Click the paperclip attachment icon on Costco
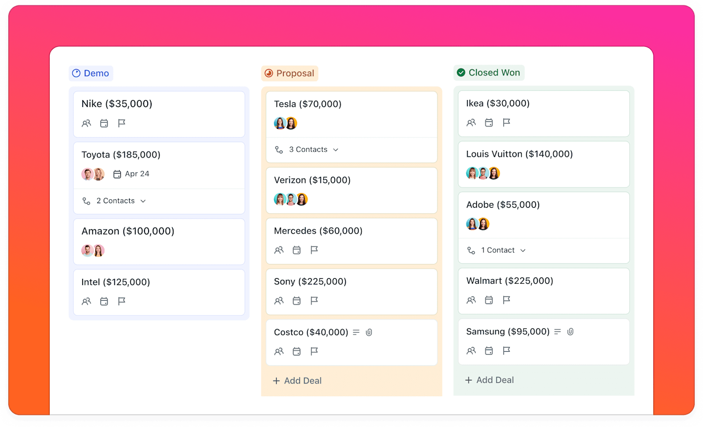Image resolution: width=703 pixels, height=427 pixels. coord(369,332)
